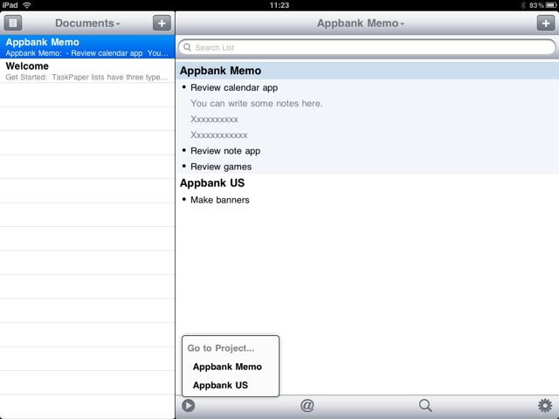Choose Appbank US in Go to Project popup

220,385
